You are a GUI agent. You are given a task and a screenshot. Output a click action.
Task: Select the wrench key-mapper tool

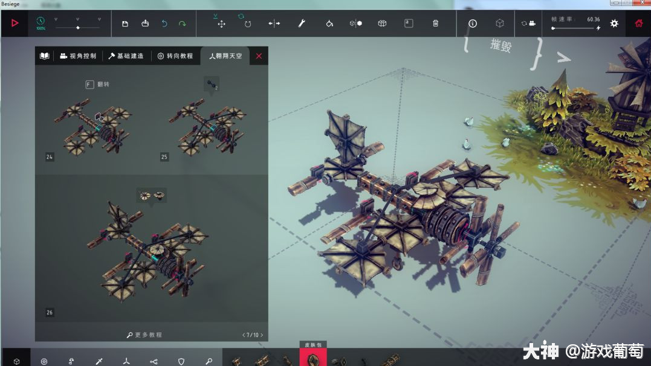pyautogui.click(x=302, y=23)
